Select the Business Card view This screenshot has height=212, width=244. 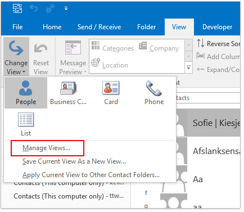click(x=68, y=93)
